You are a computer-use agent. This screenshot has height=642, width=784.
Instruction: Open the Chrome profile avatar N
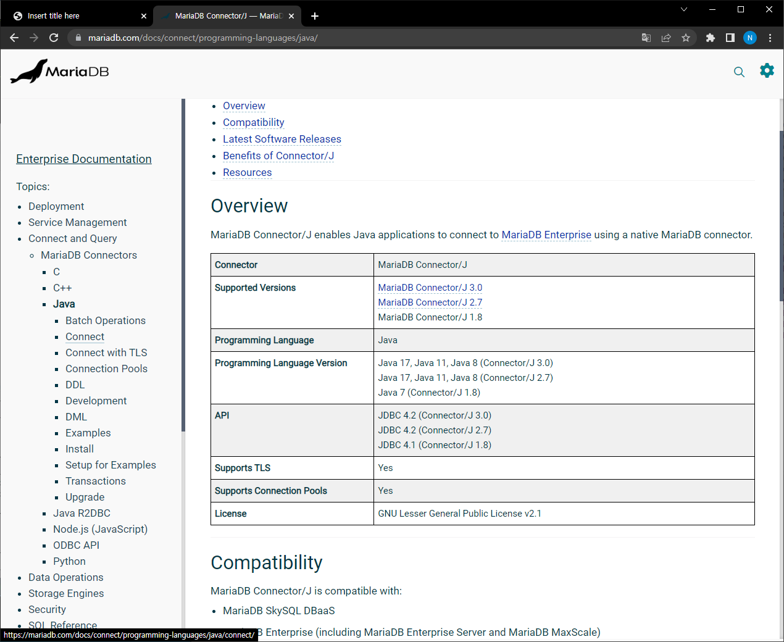click(x=750, y=38)
